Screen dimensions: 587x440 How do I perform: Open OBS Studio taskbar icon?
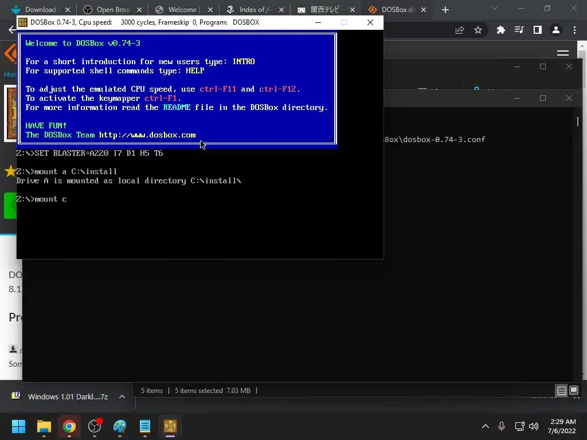click(95, 426)
